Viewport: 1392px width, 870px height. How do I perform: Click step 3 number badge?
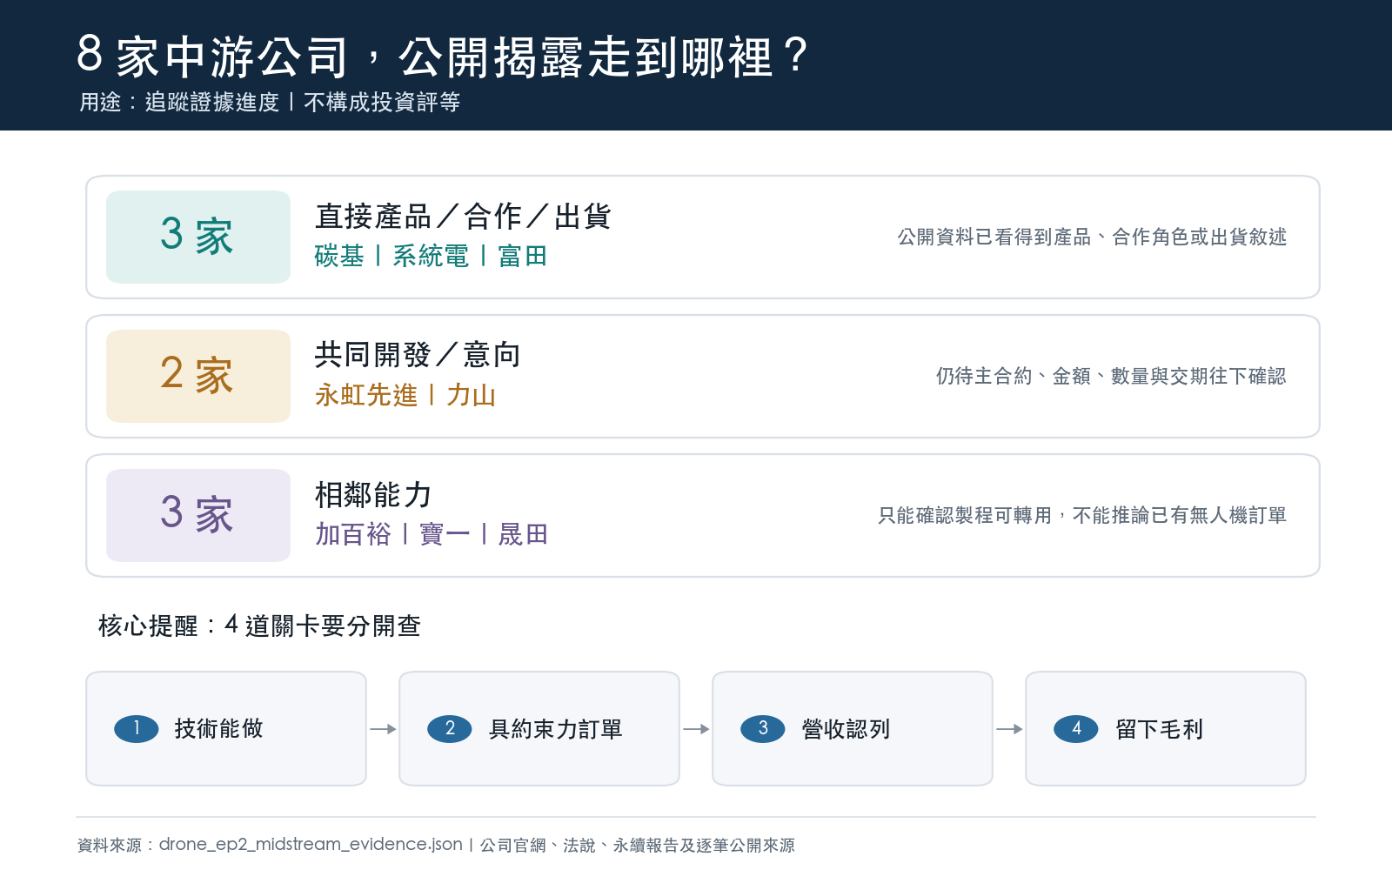click(x=763, y=729)
